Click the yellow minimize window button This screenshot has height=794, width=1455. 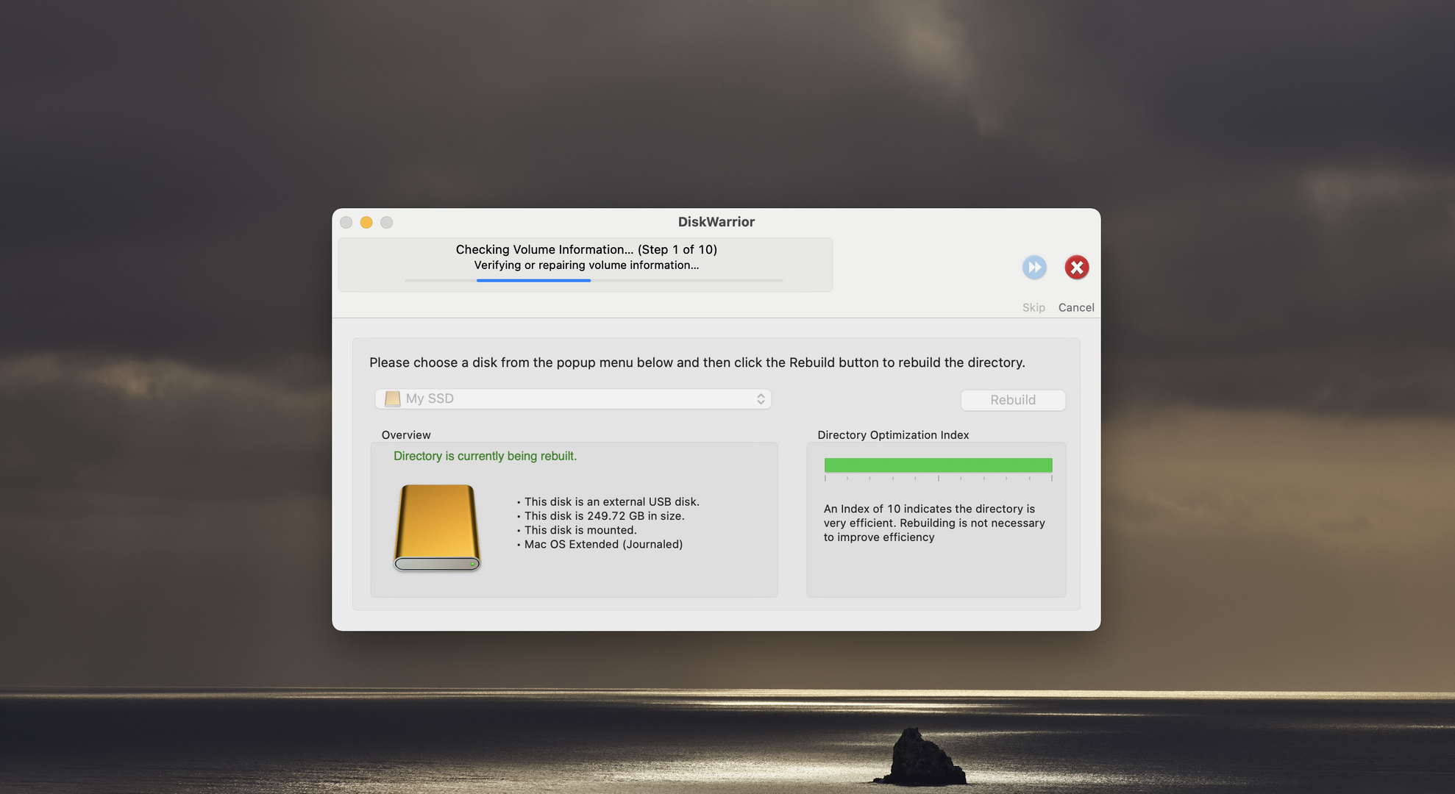click(x=366, y=222)
